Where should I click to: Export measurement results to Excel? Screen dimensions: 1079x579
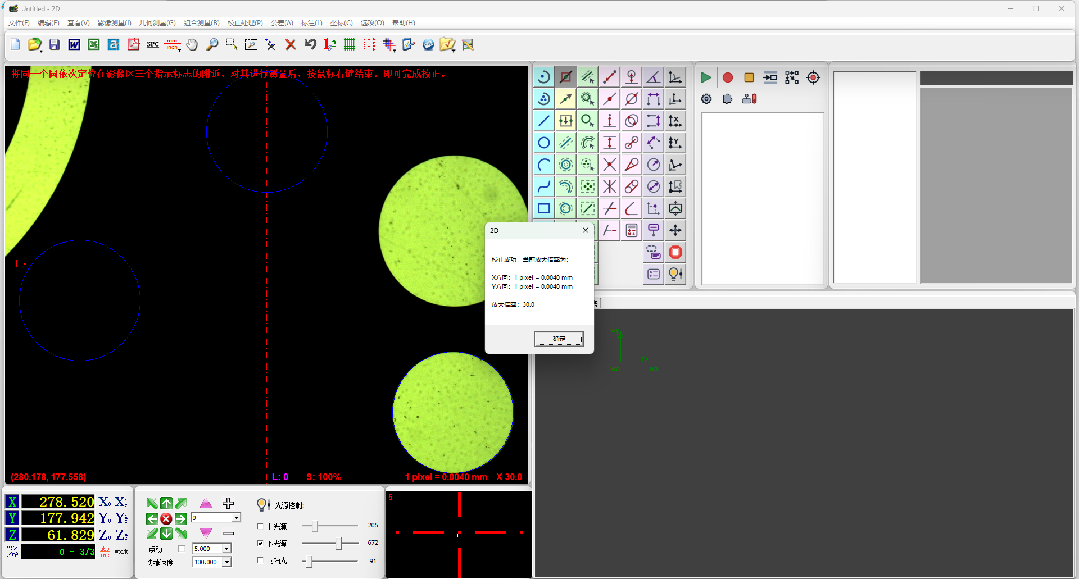94,44
